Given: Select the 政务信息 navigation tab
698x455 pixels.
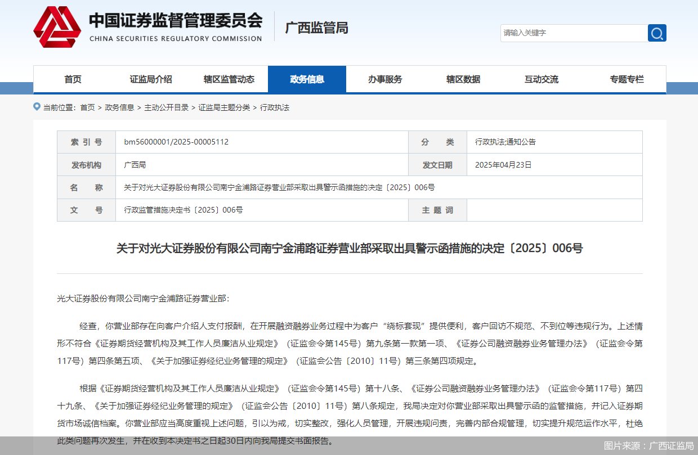Looking at the screenshot, I should 307,79.
